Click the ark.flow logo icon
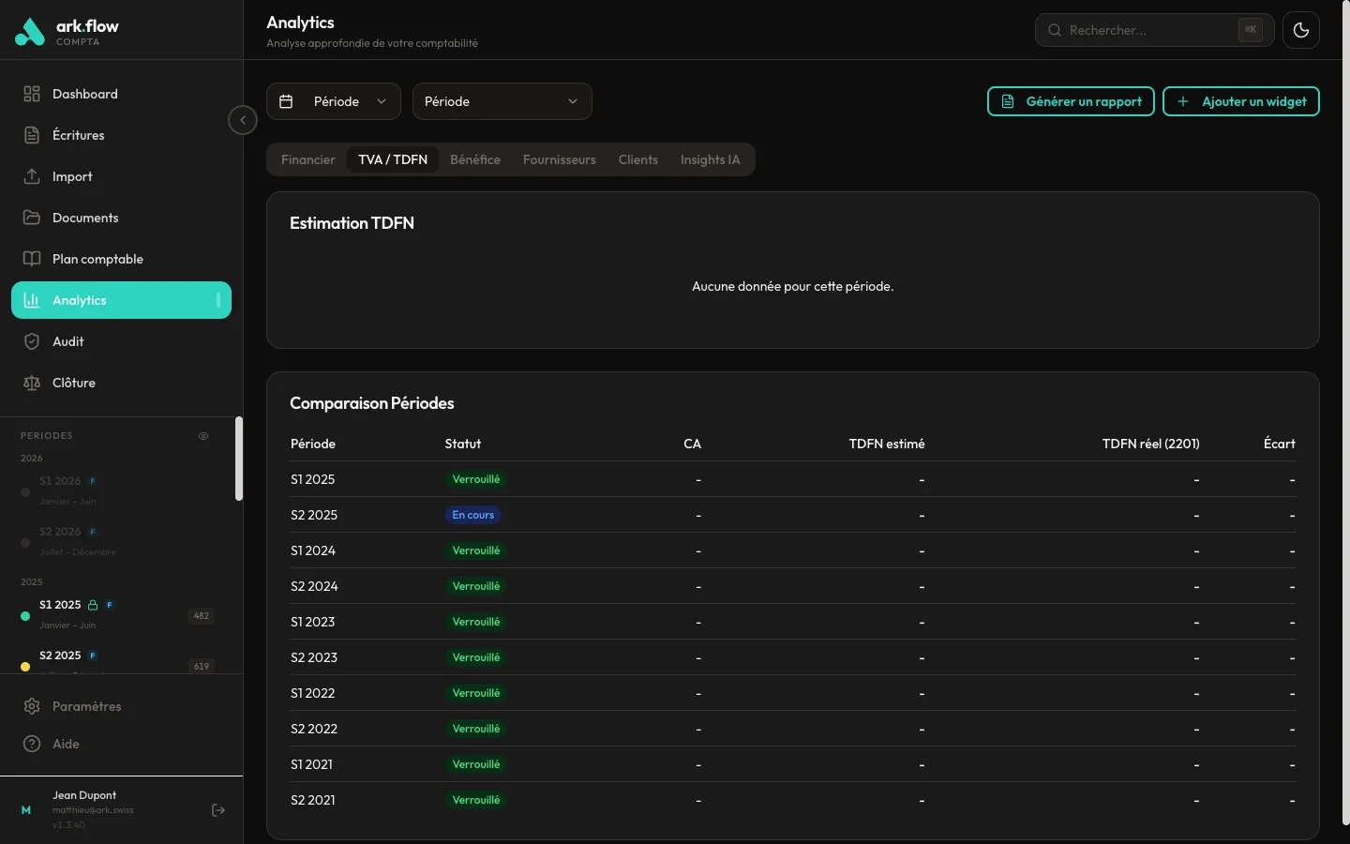The image size is (1350, 844). tap(30, 32)
